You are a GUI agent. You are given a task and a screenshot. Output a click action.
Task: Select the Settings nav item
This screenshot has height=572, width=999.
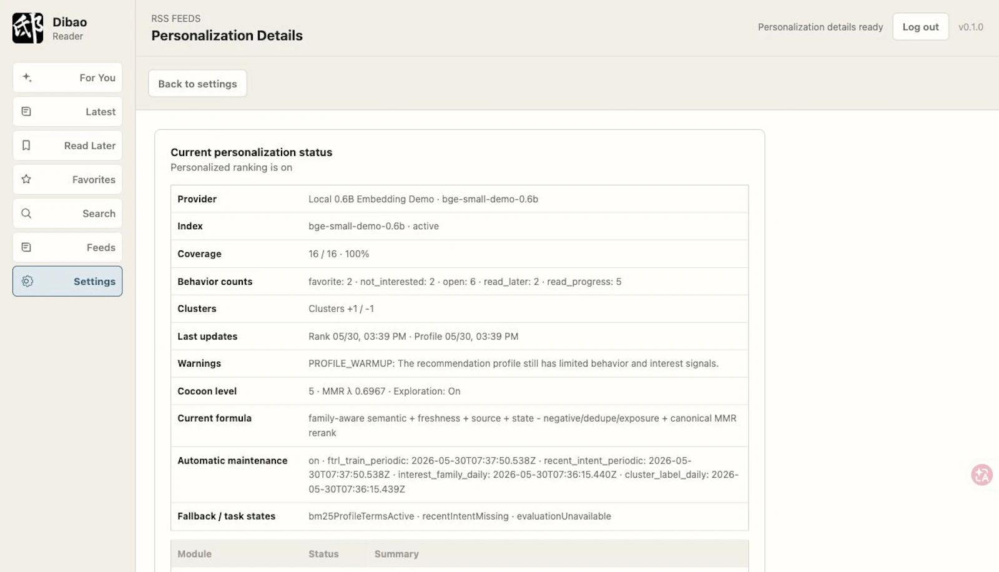coord(67,281)
